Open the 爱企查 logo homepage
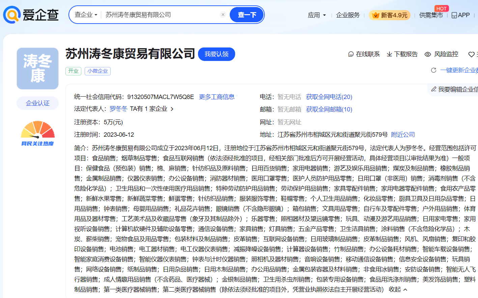 pyautogui.click(x=31, y=15)
